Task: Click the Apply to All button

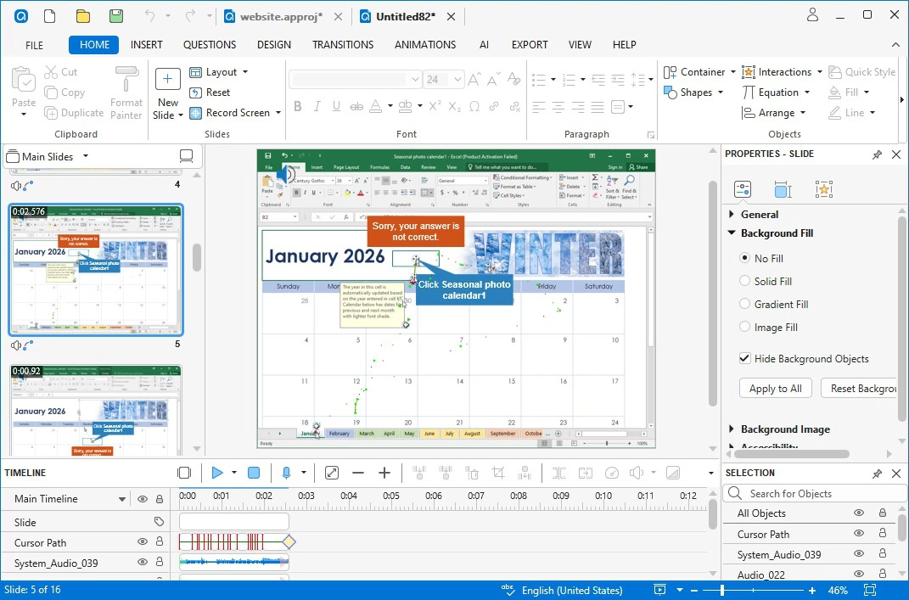Action: coord(776,389)
